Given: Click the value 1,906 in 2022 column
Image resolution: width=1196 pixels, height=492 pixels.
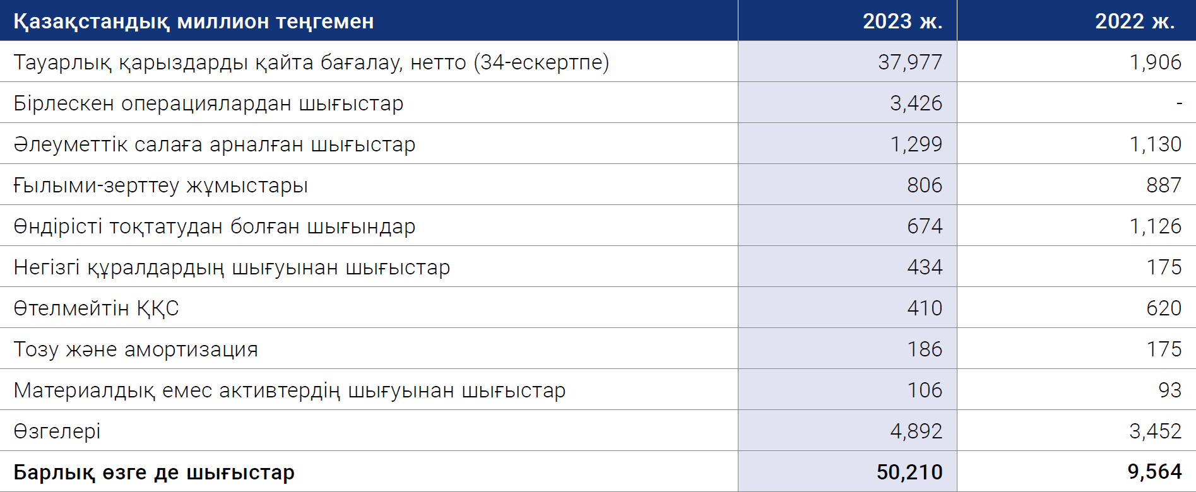Looking at the screenshot, I should 1155,62.
